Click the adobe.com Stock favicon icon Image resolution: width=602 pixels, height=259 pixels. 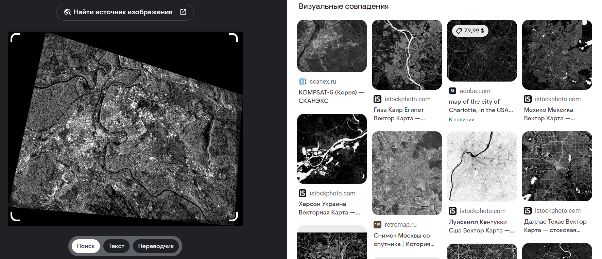[452, 91]
